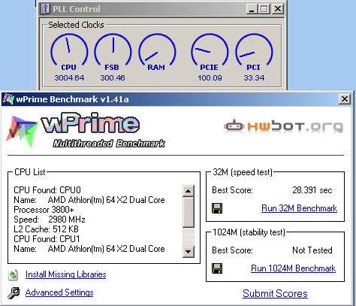356x306 pixels.
Task: Open Submit Scores link
Action: click(x=275, y=293)
